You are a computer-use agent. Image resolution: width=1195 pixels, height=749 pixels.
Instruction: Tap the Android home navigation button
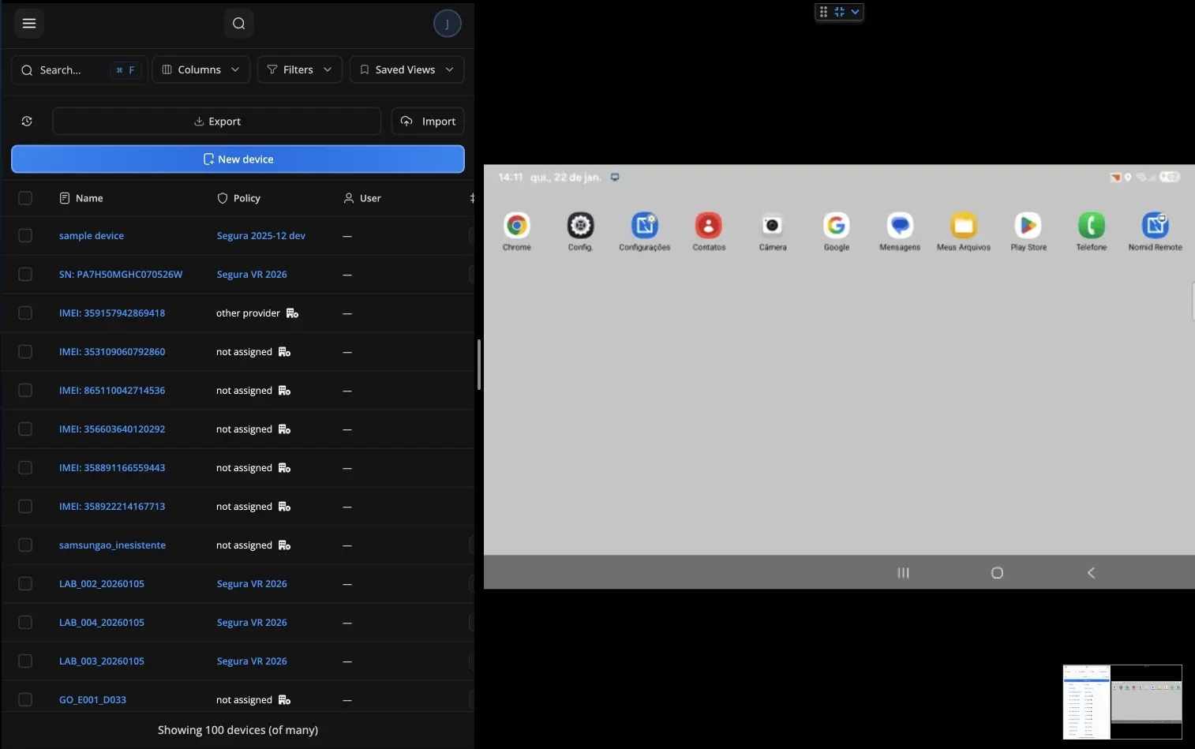click(997, 573)
